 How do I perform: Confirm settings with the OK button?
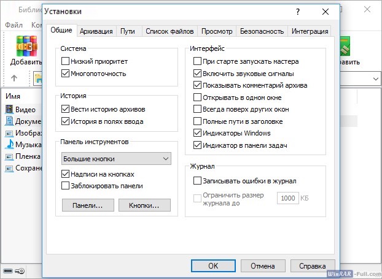(213, 266)
